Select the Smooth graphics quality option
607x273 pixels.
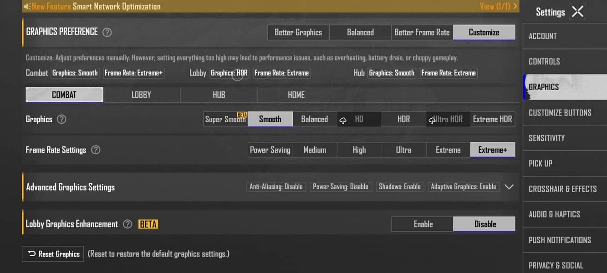tap(270, 119)
